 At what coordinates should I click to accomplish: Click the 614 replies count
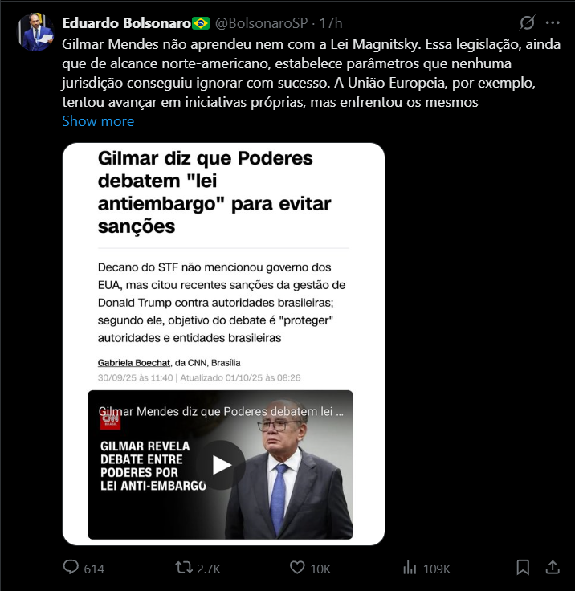(x=94, y=569)
